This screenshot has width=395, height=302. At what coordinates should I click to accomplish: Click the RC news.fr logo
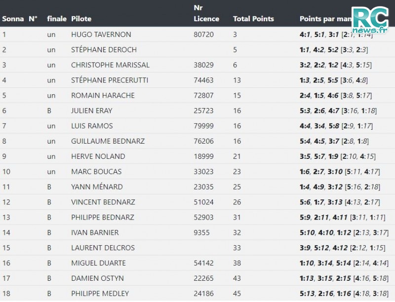point(369,20)
